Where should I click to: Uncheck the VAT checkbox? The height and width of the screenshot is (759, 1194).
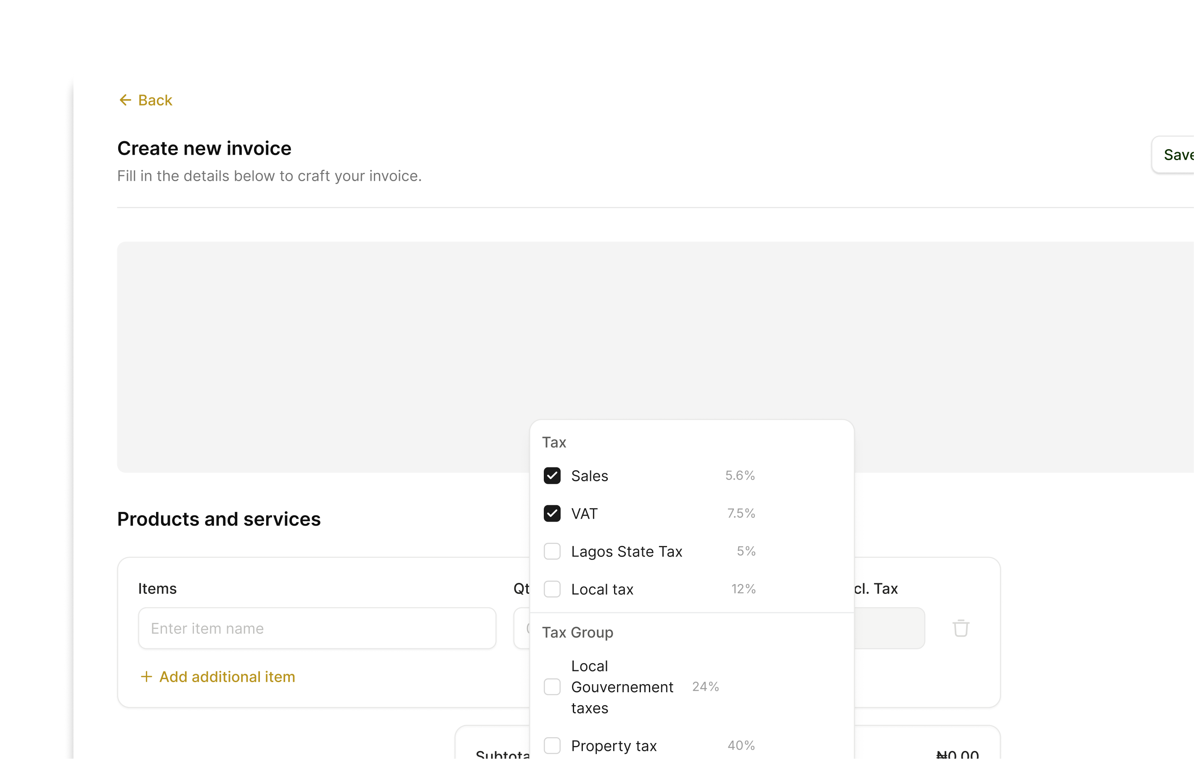(x=552, y=513)
